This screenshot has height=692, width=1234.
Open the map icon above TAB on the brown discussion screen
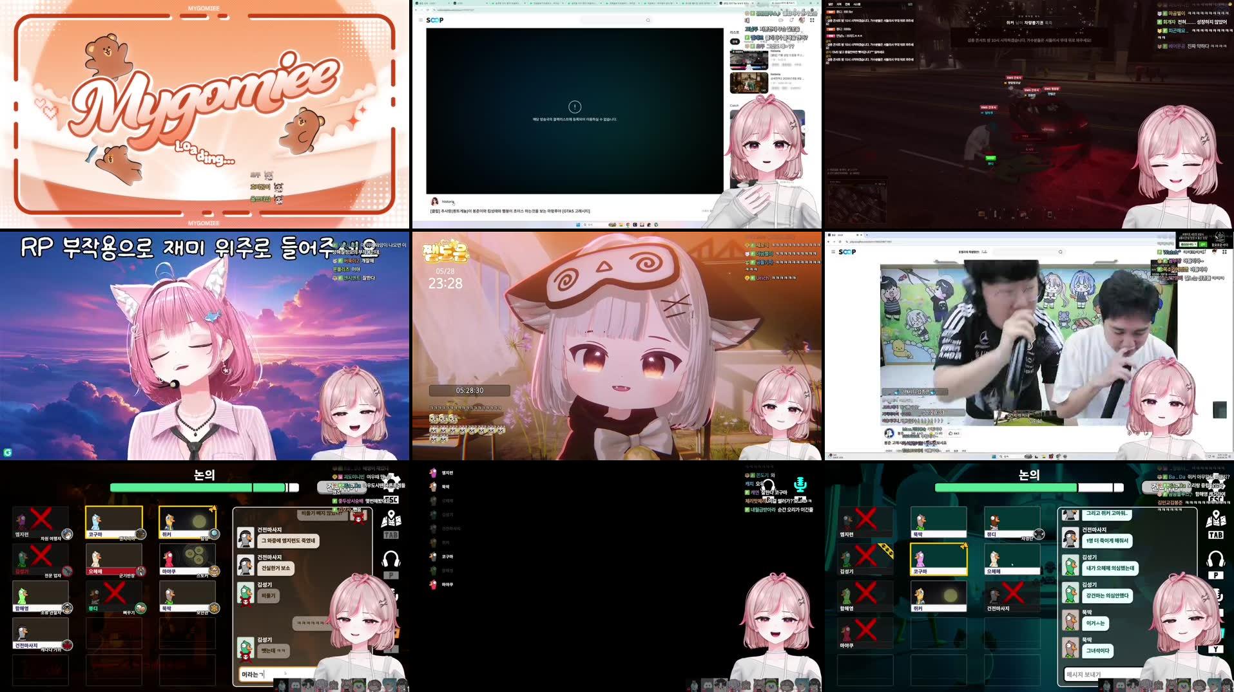(391, 519)
